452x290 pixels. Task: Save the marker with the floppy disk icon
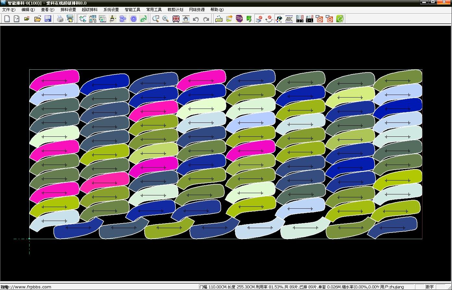tap(48, 19)
